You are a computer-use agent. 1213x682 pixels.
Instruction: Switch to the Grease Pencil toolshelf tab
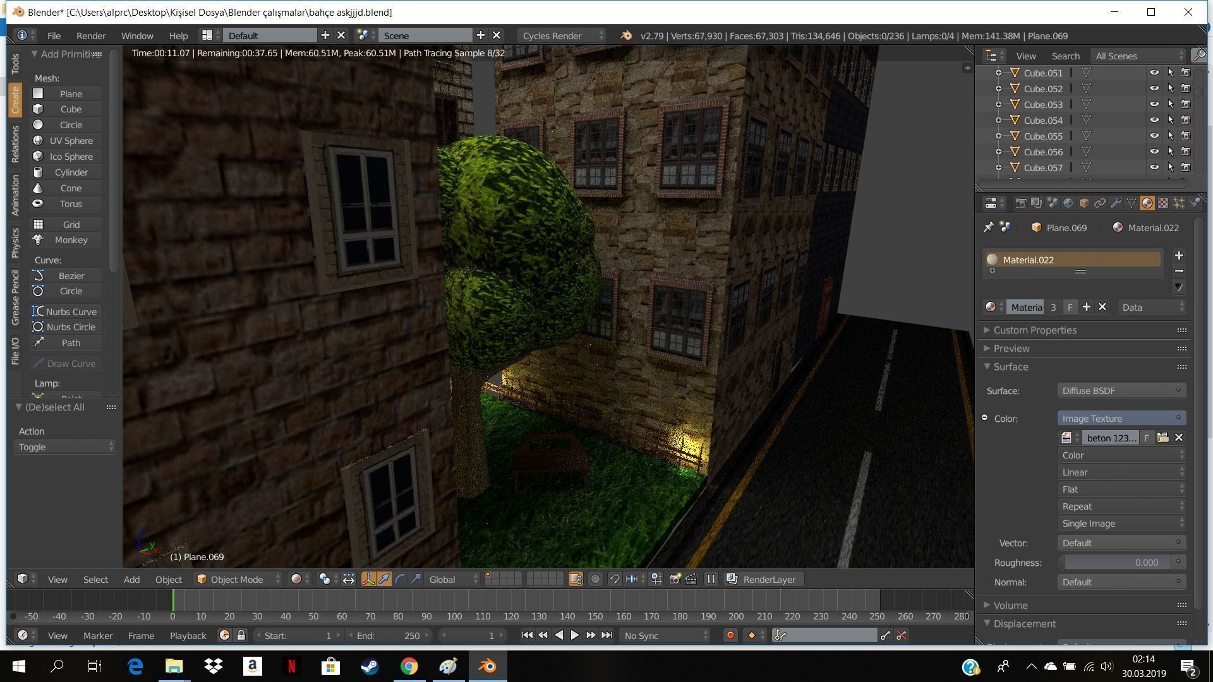click(x=15, y=297)
